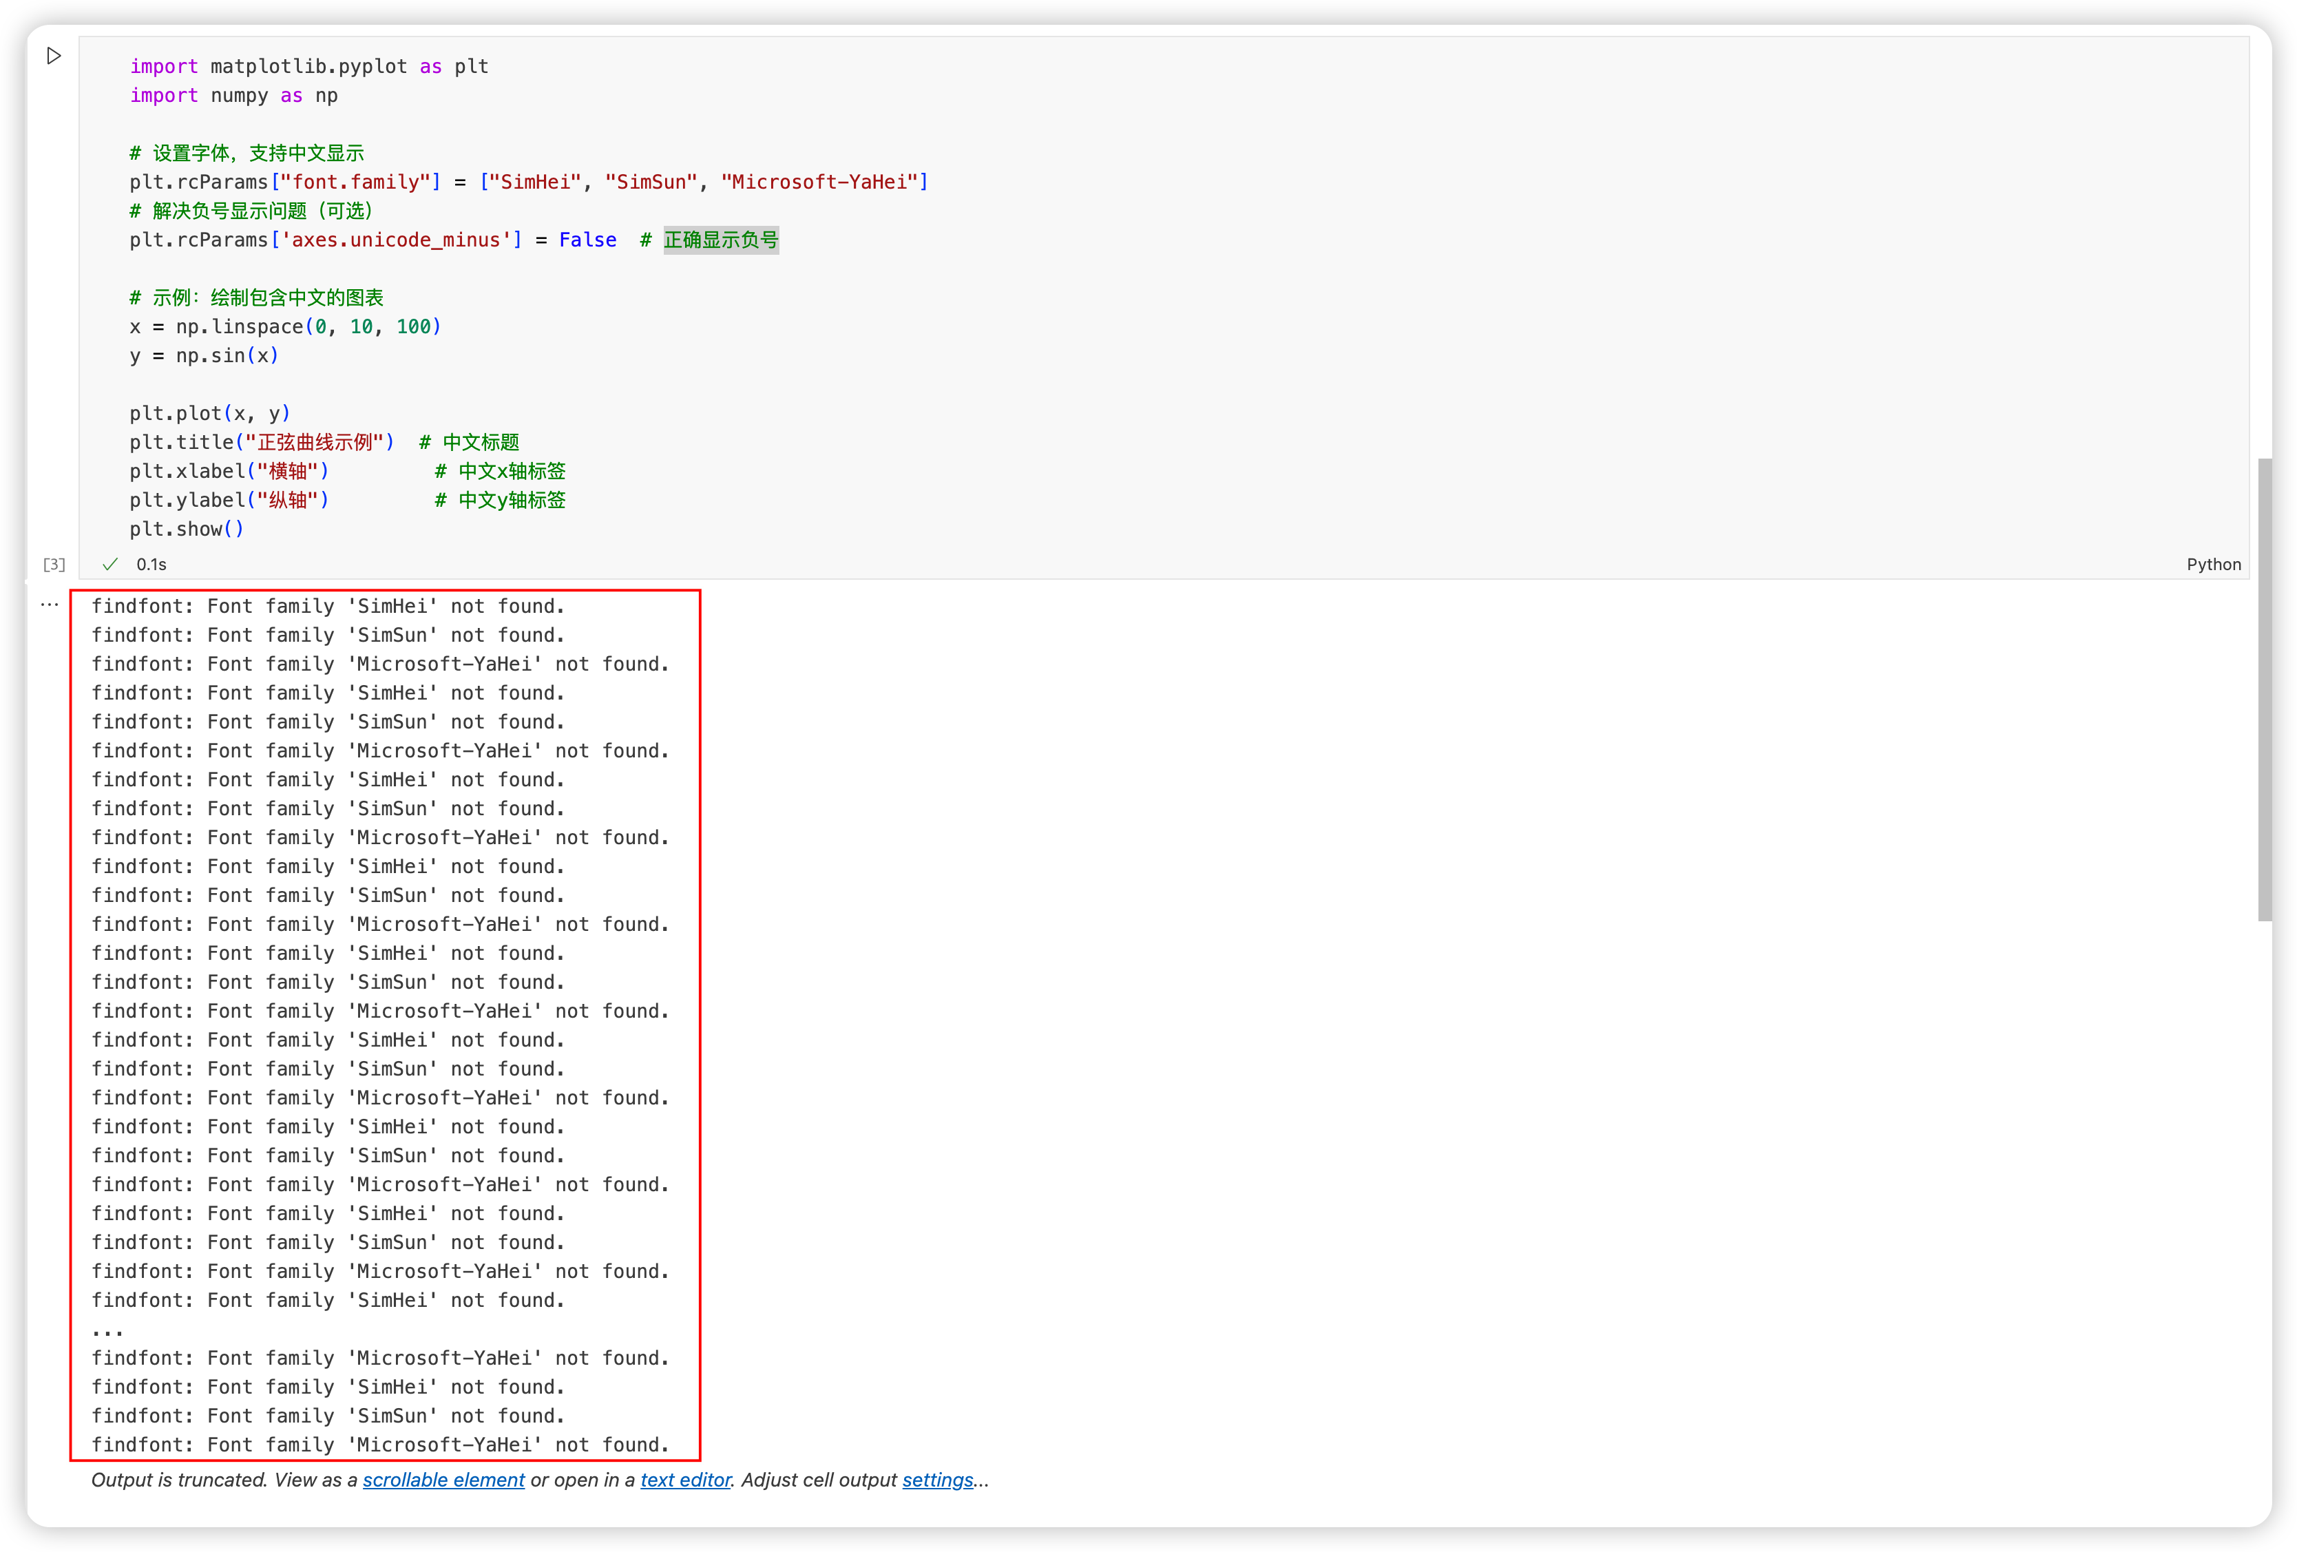This screenshot has width=2297, height=1552.
Task: Click the 0.1s execution time label
Action: [151, 565]
